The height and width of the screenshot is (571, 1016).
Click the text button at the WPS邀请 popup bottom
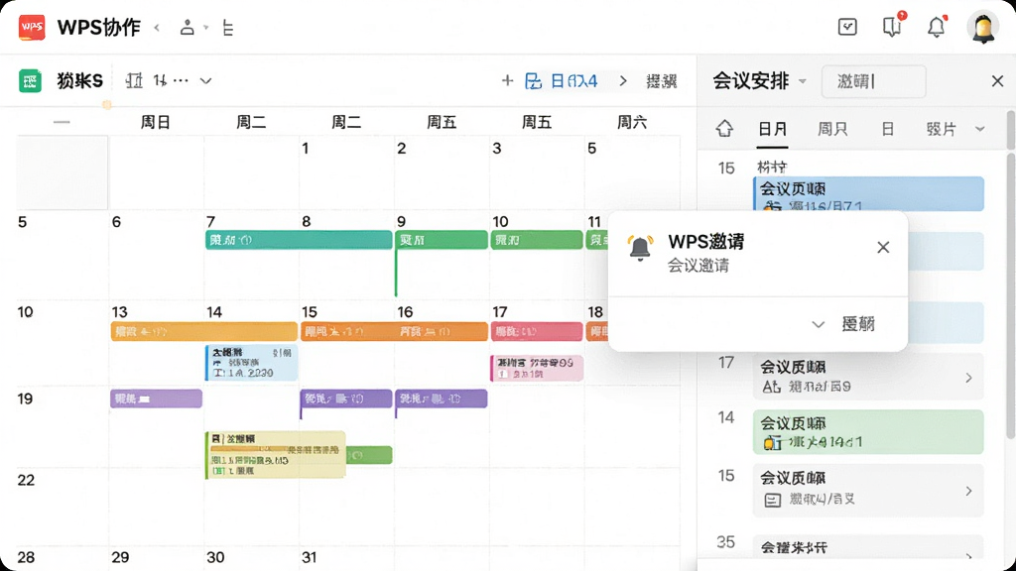coord(858,324)
